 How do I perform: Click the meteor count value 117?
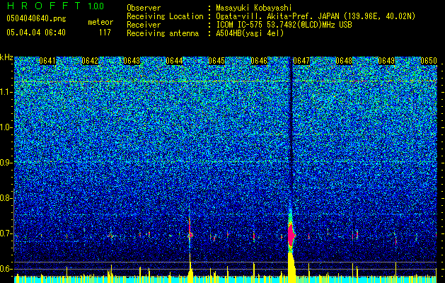(x=105, y=33)
